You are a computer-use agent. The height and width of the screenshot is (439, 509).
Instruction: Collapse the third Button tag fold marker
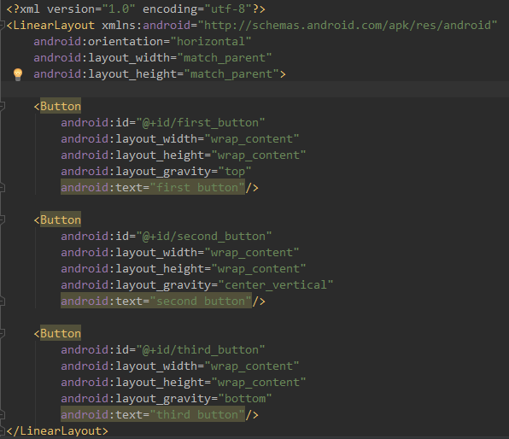tap(2, 334)
